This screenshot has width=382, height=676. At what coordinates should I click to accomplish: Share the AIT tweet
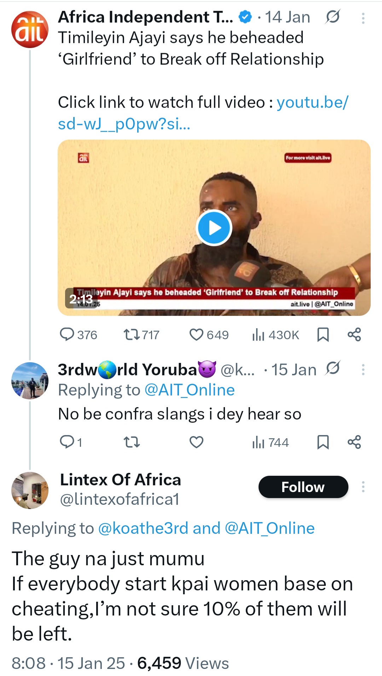(x=354, y=334)
